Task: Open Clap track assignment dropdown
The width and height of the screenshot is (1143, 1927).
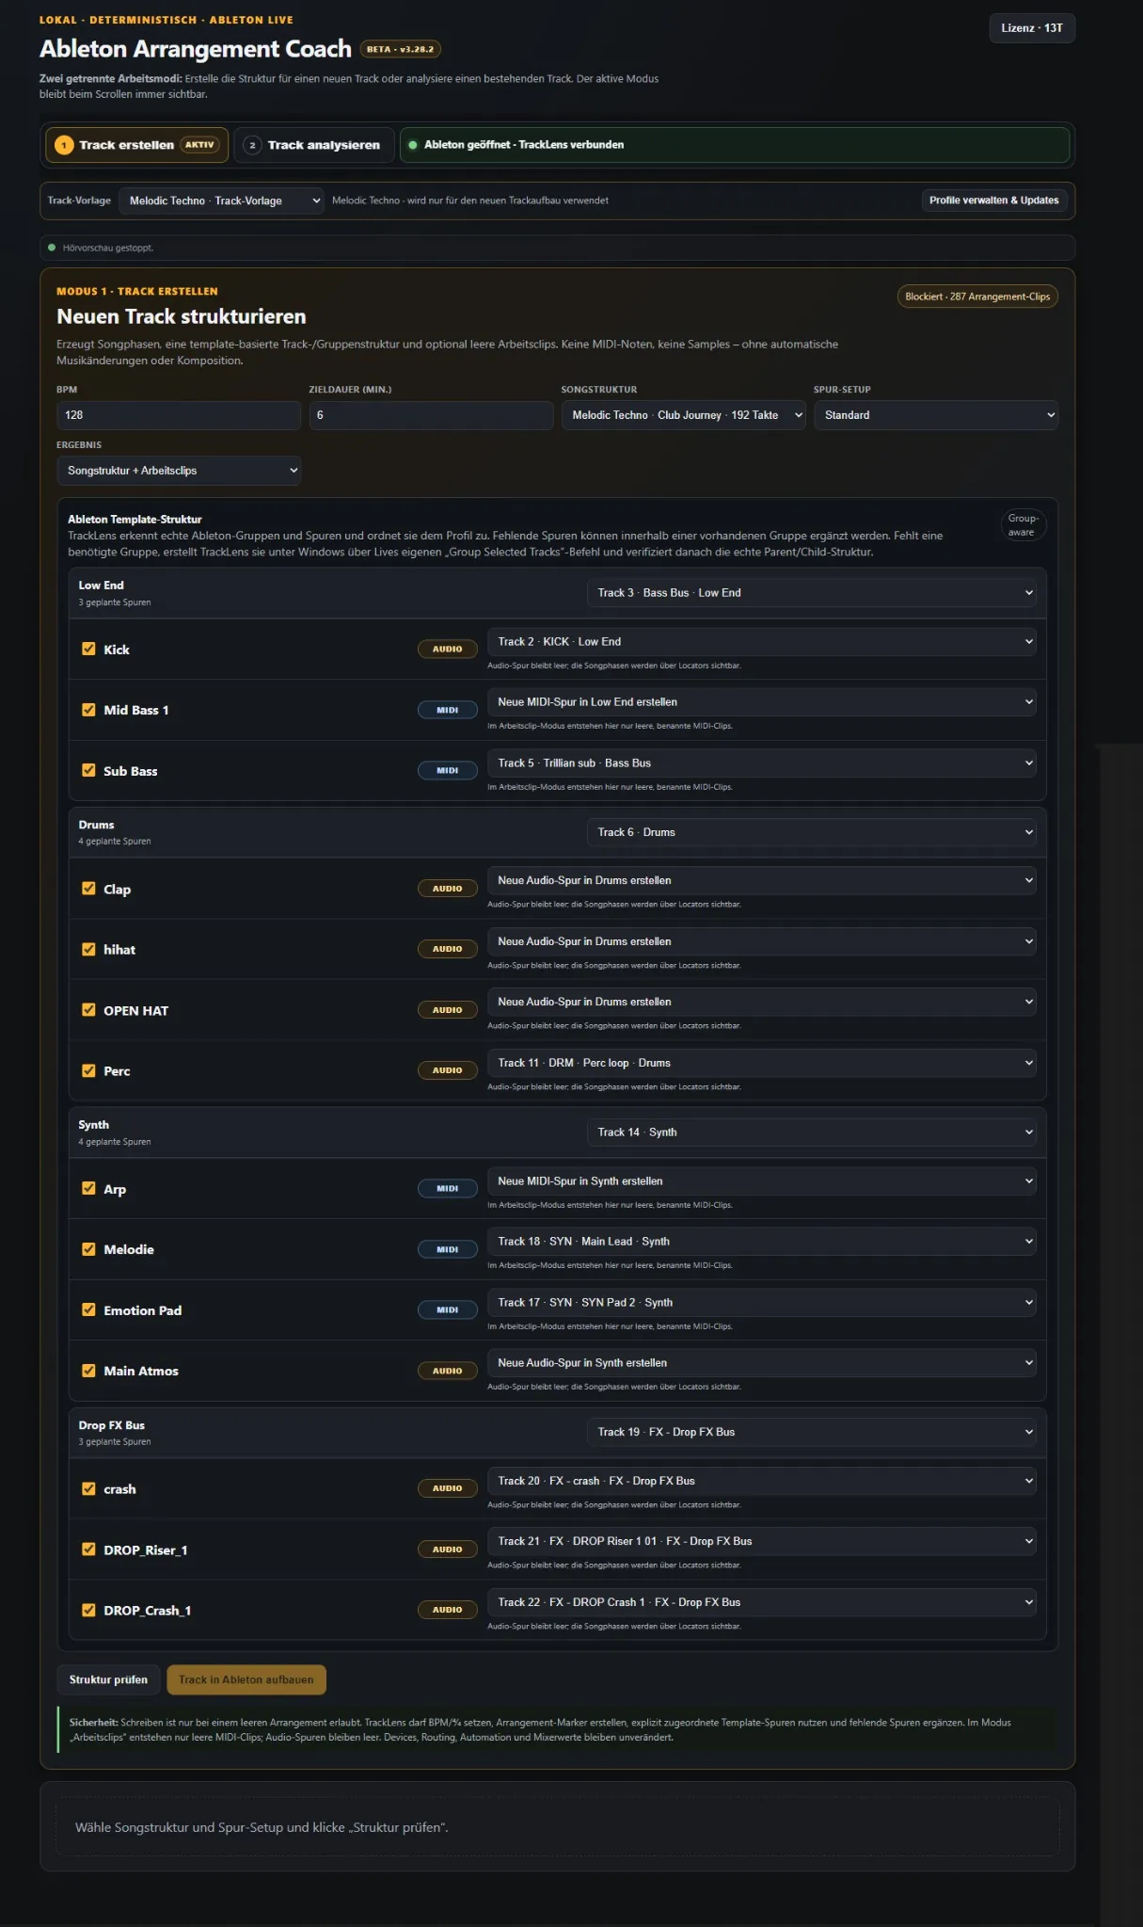Action: pos(762,881)
